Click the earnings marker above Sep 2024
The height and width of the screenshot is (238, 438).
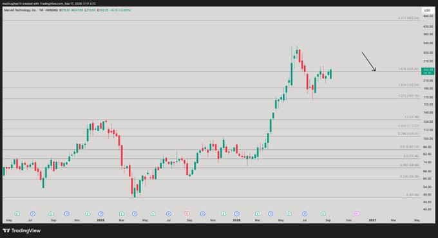(x=51, y=214)
